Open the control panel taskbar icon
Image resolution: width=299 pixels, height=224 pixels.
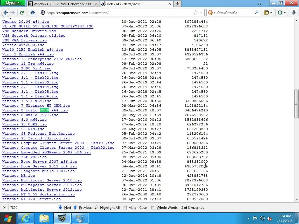coord(80,218)
